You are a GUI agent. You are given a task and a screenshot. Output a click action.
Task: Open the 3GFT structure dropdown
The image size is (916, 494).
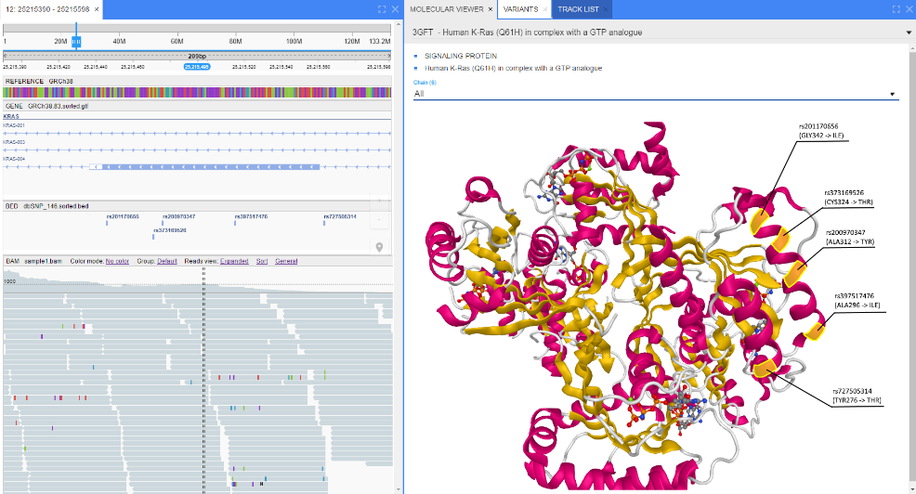click(x=908, y=32)
